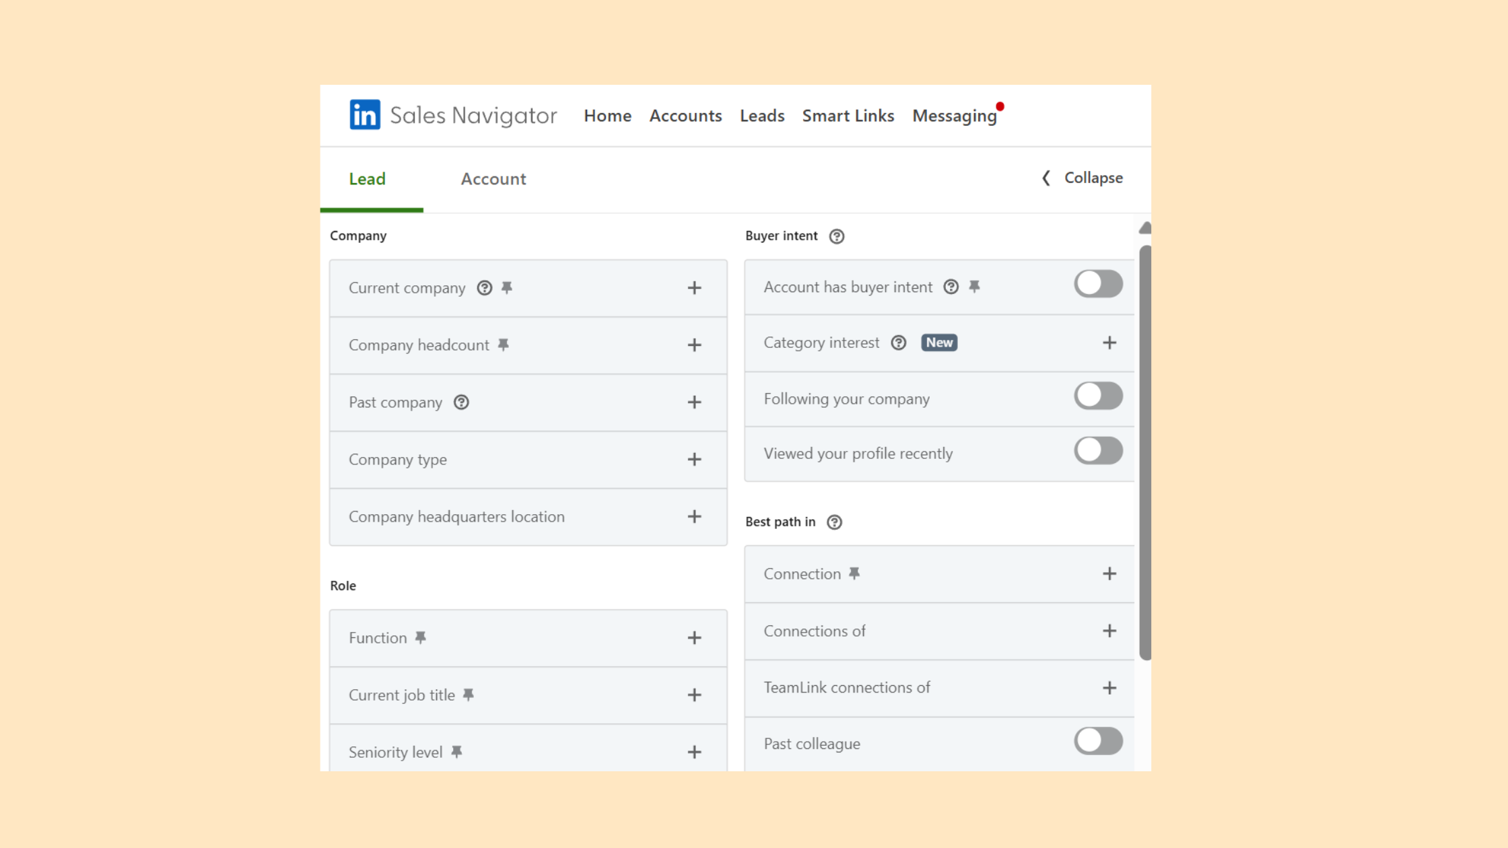Click the red Messaging notification dot

click(1000, 106)
